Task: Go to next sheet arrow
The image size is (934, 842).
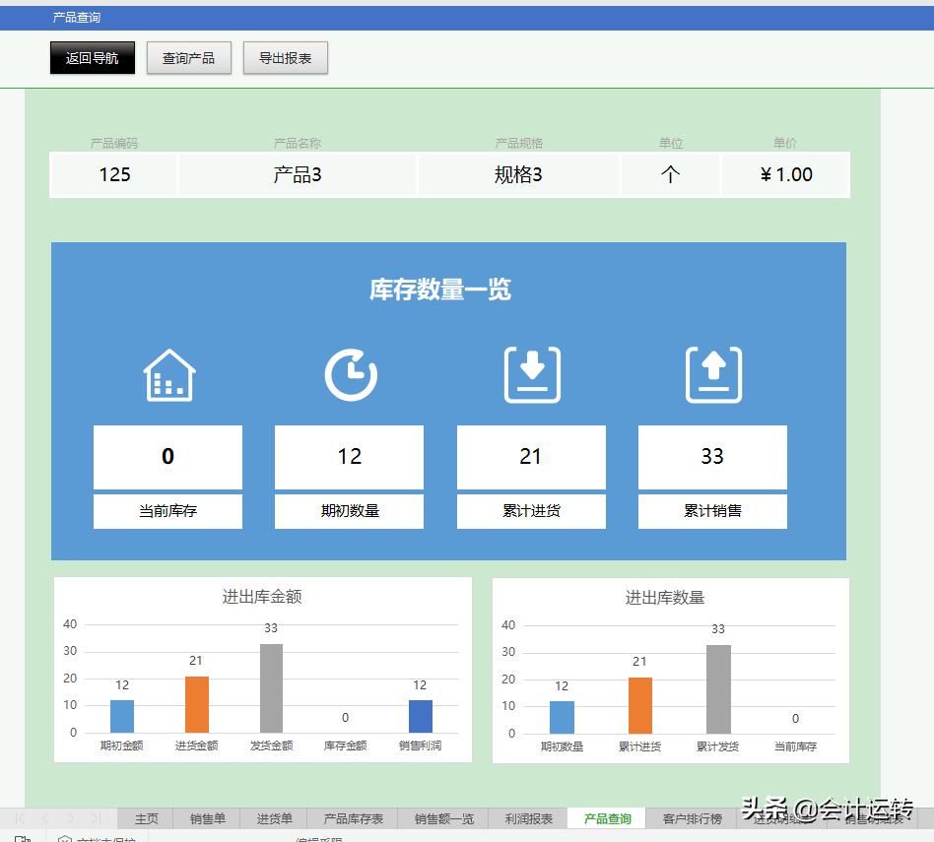Action: [x=71, y=818]
